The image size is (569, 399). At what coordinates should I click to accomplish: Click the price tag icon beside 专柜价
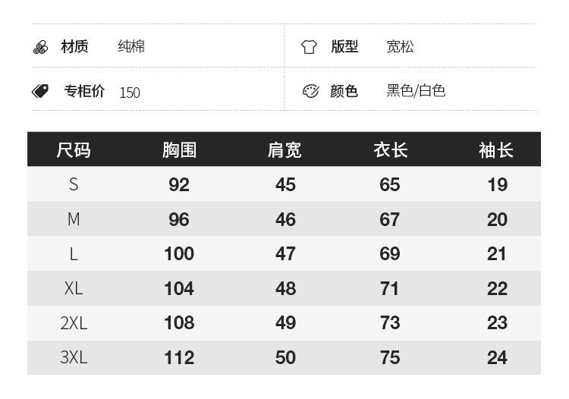point(41,91)
